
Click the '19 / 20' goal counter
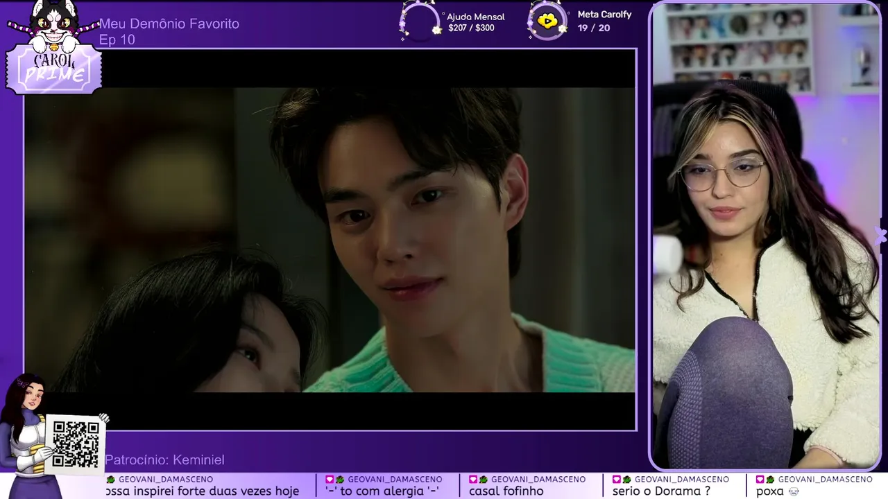594,28
